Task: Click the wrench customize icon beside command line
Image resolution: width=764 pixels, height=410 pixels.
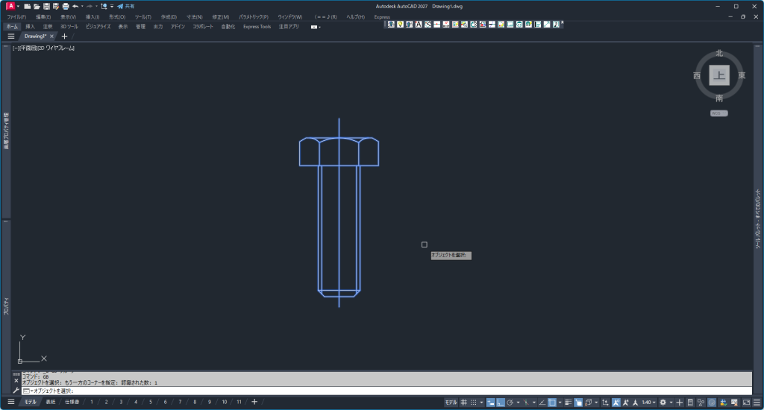Action: pos(16,391)
